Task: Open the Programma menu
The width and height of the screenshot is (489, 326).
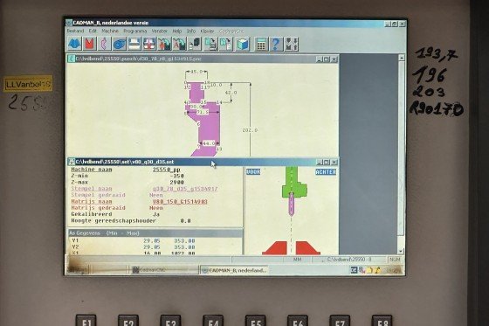Action: pos(135,31)
